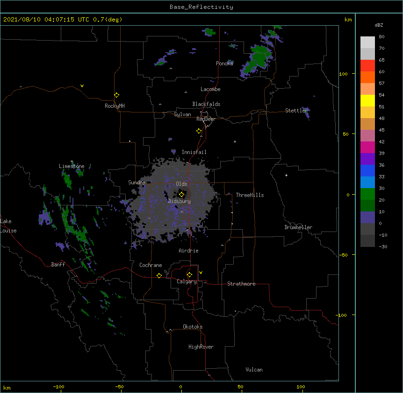Viewport: 403px width, 393px height.
Task: Select the light gray 80-70 dBZ swatch
Action: [367, 42]
